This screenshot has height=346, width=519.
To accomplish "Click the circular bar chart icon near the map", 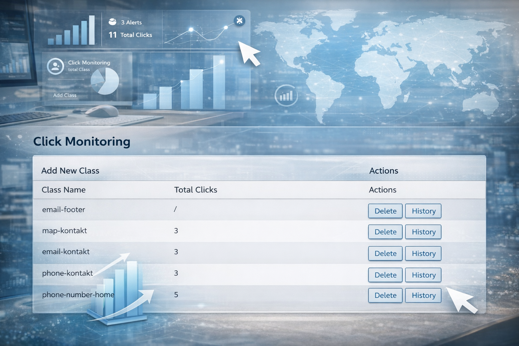I will [286, 96].
